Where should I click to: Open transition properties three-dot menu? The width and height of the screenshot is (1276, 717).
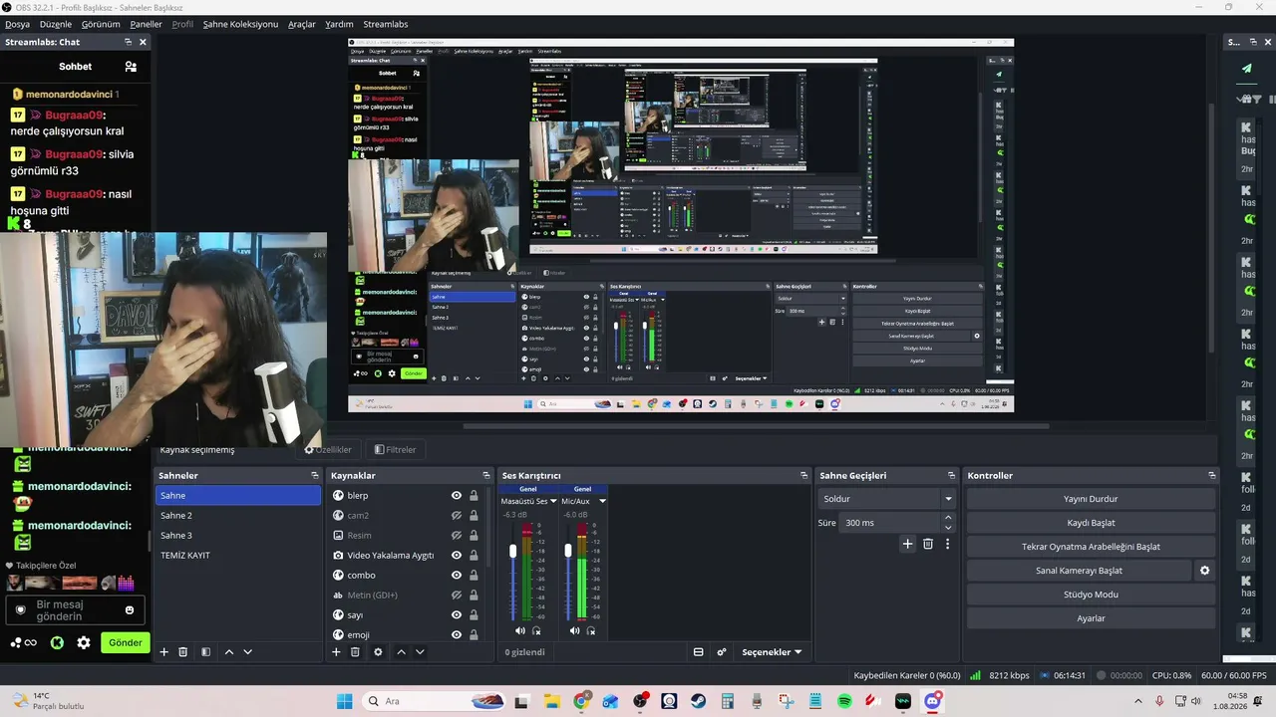coord(947,544)
